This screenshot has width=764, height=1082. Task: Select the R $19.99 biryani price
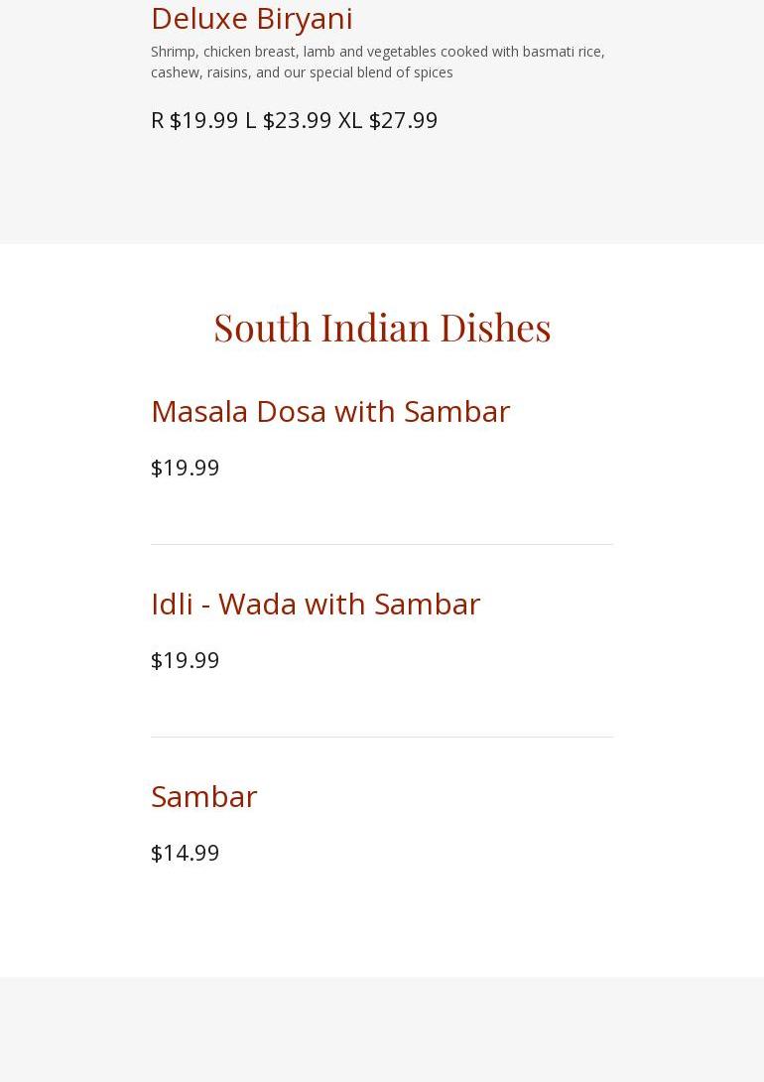click(x=194, y=119)
